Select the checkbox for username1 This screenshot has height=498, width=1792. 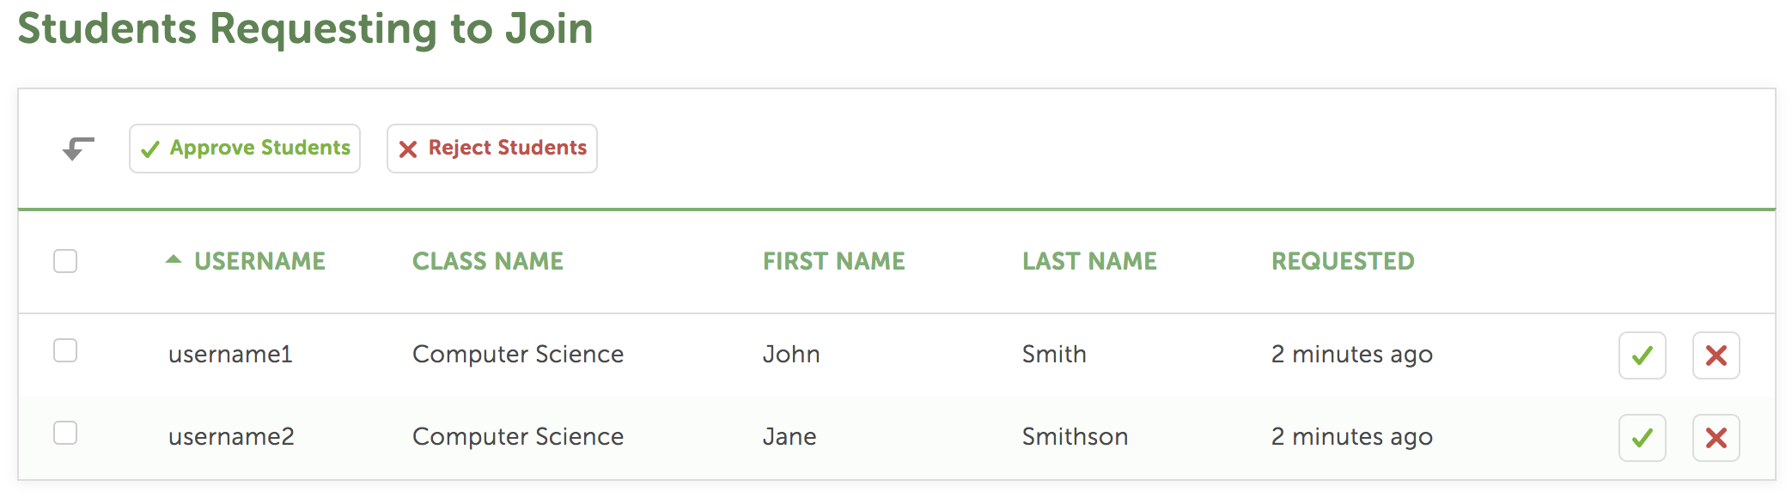pos(65,350)
